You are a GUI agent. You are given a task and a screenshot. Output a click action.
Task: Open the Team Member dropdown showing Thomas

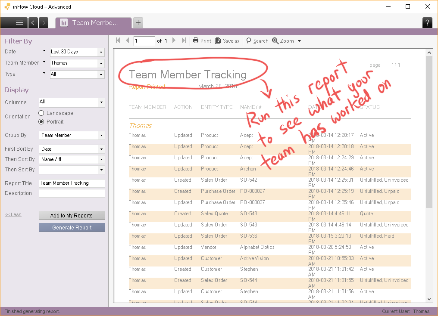click(77, 63)
